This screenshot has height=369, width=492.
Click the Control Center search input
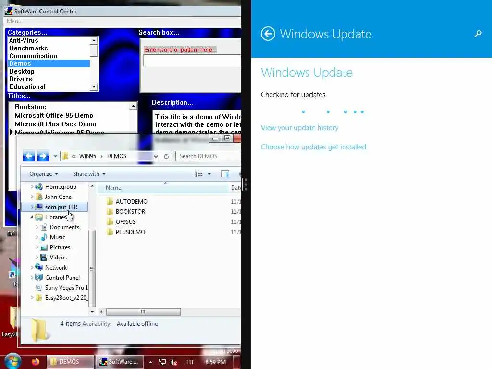(x=192, y=60)
